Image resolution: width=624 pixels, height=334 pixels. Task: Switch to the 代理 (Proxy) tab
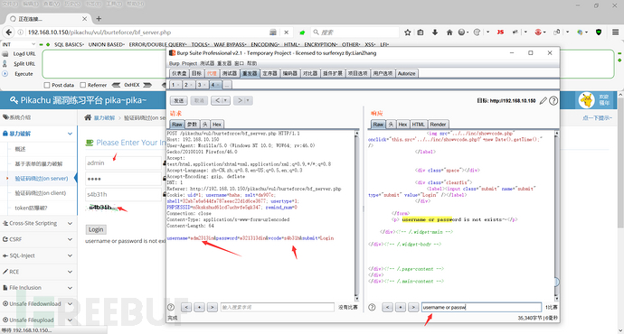[212, 73]
